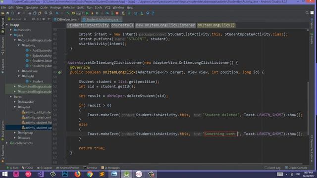Click the Undo arrow icon
317x178 pixels.
(19, 13)
